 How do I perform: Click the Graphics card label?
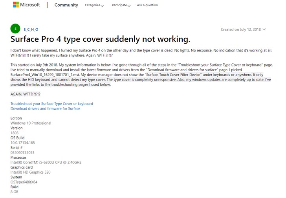click(x=22, y=167)
